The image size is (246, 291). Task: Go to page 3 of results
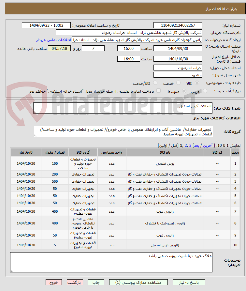coord(190,145)
